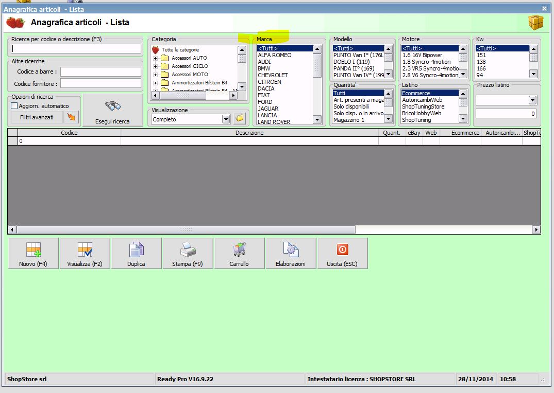Open the Carrello shopping cart
Image resolution: width=554 pixels, height=393 pixels.
(239, 253)
